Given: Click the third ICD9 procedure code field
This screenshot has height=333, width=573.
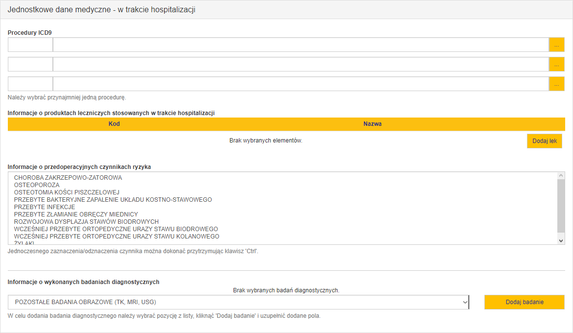Looking at the screenshot, I should (30, 84).
